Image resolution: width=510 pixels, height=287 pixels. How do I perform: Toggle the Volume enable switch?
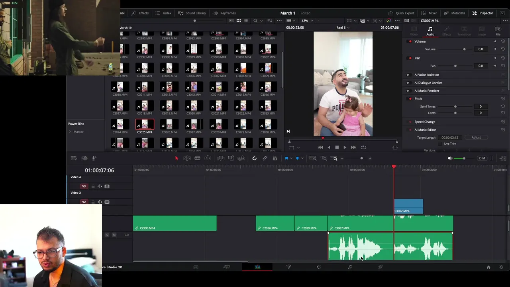(410, 41)
